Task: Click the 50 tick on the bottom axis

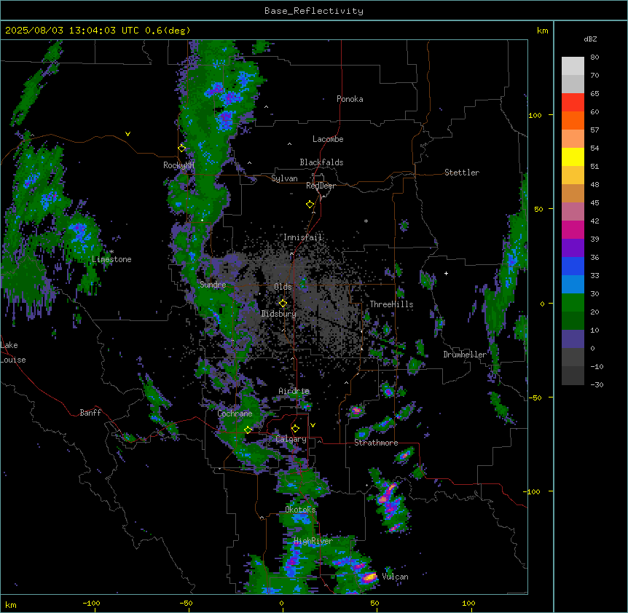Action: point(374,603)
